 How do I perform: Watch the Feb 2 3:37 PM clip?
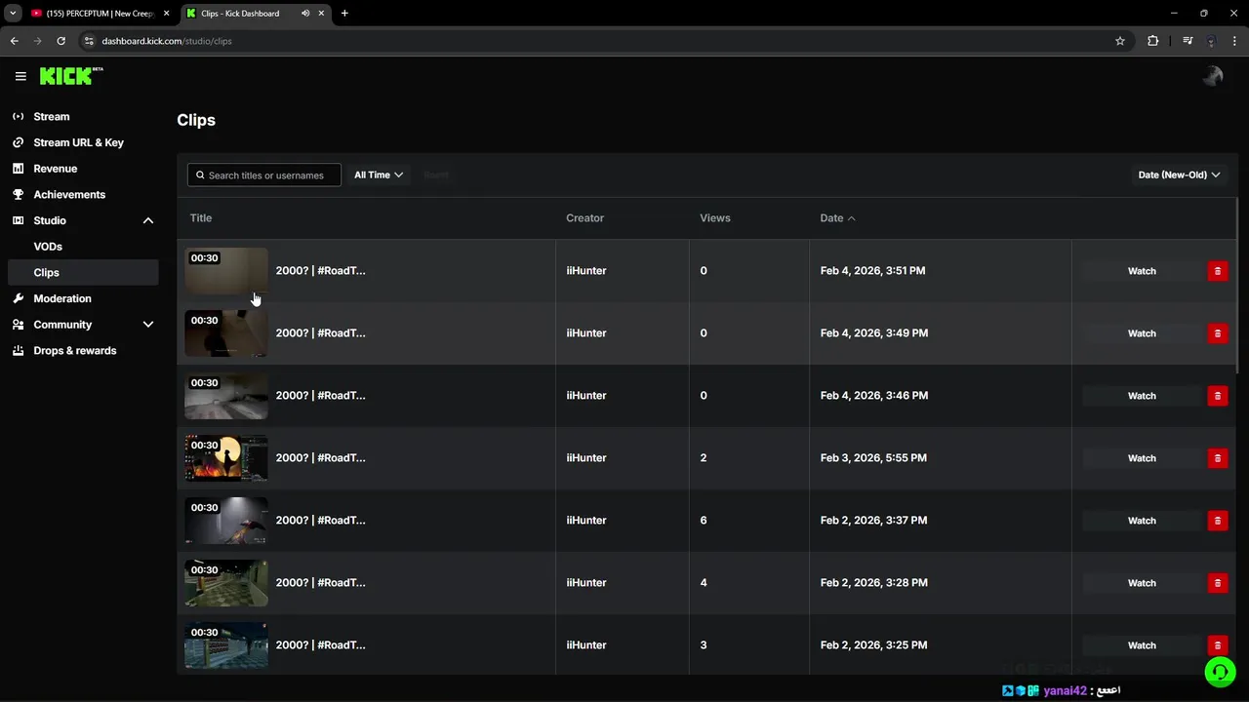tap(1142, 521)
